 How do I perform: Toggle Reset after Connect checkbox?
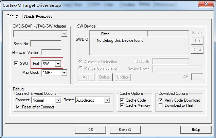click(x=18, y=107)
